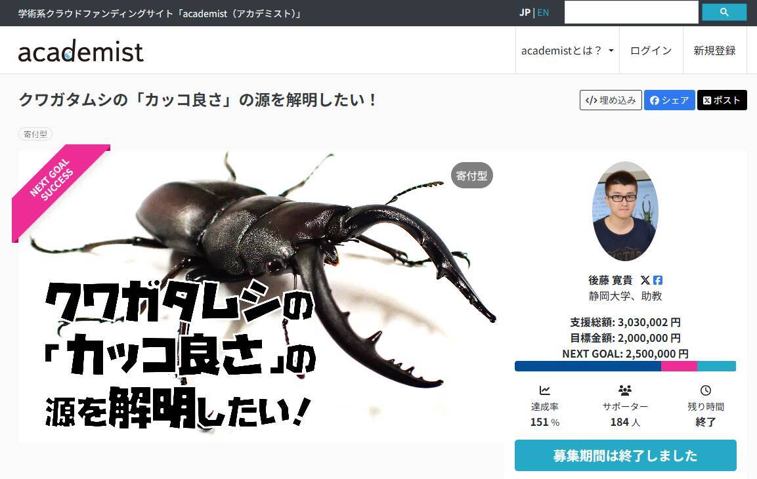757x479 pixels.
Task: Click the search magnifier icon
Action: 724,12
